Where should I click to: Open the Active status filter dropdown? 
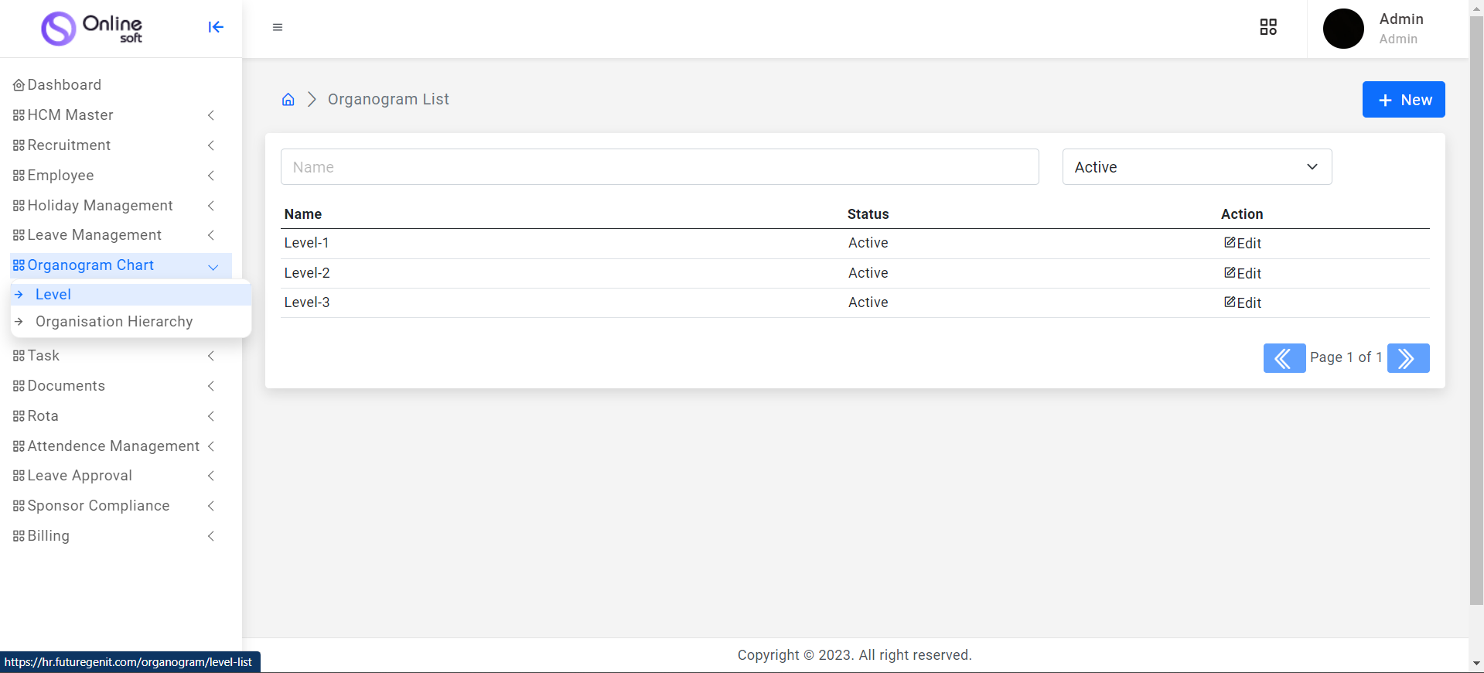pyautogui.click(x=1196, y=167)
